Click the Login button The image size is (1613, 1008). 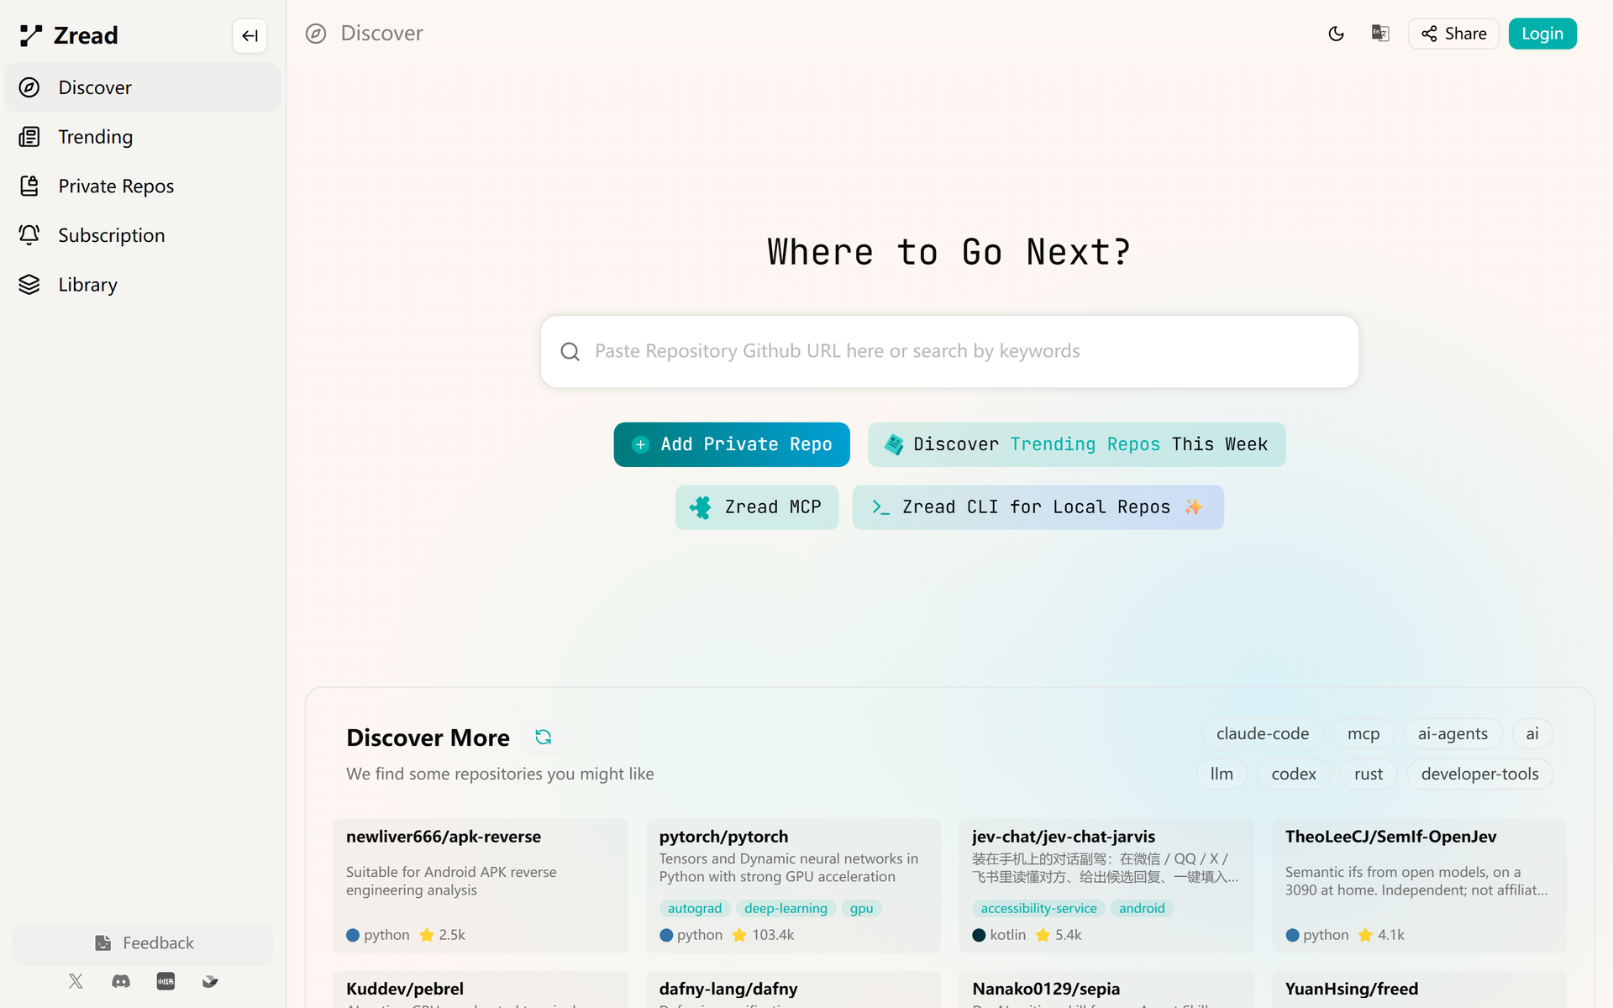tap(1542, 34)
